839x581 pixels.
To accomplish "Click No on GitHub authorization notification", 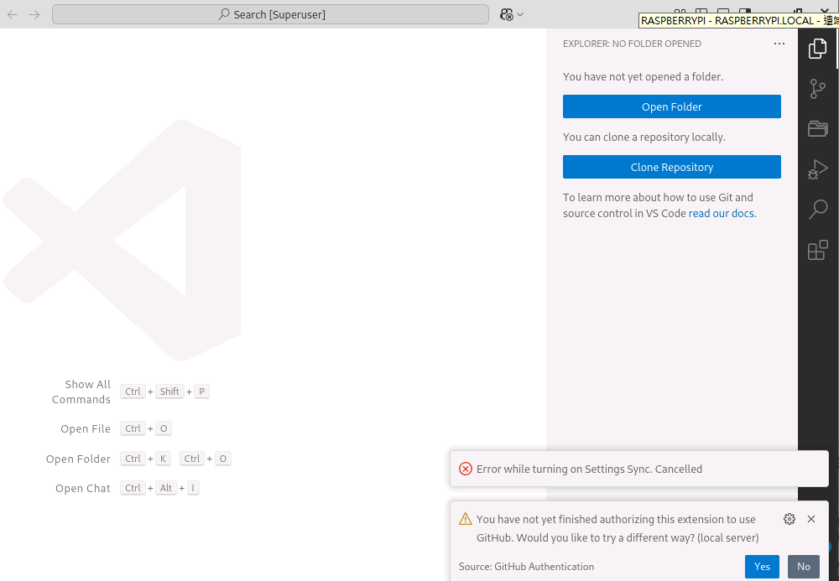I will pyautogui.click(x=803, y=567).
